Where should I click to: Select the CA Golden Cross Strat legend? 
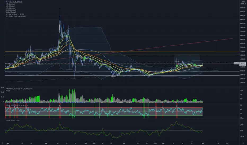coord(16,16)
